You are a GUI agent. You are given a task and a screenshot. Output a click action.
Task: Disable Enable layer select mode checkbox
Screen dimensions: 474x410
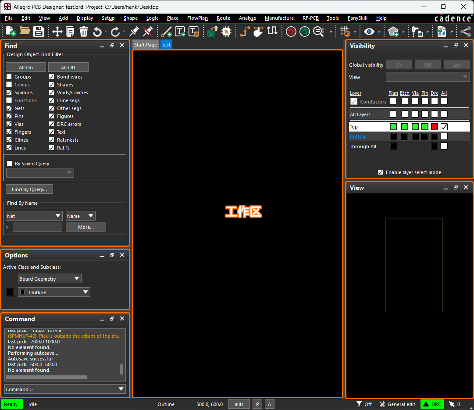pyautogui.click(x=380, y=172)
